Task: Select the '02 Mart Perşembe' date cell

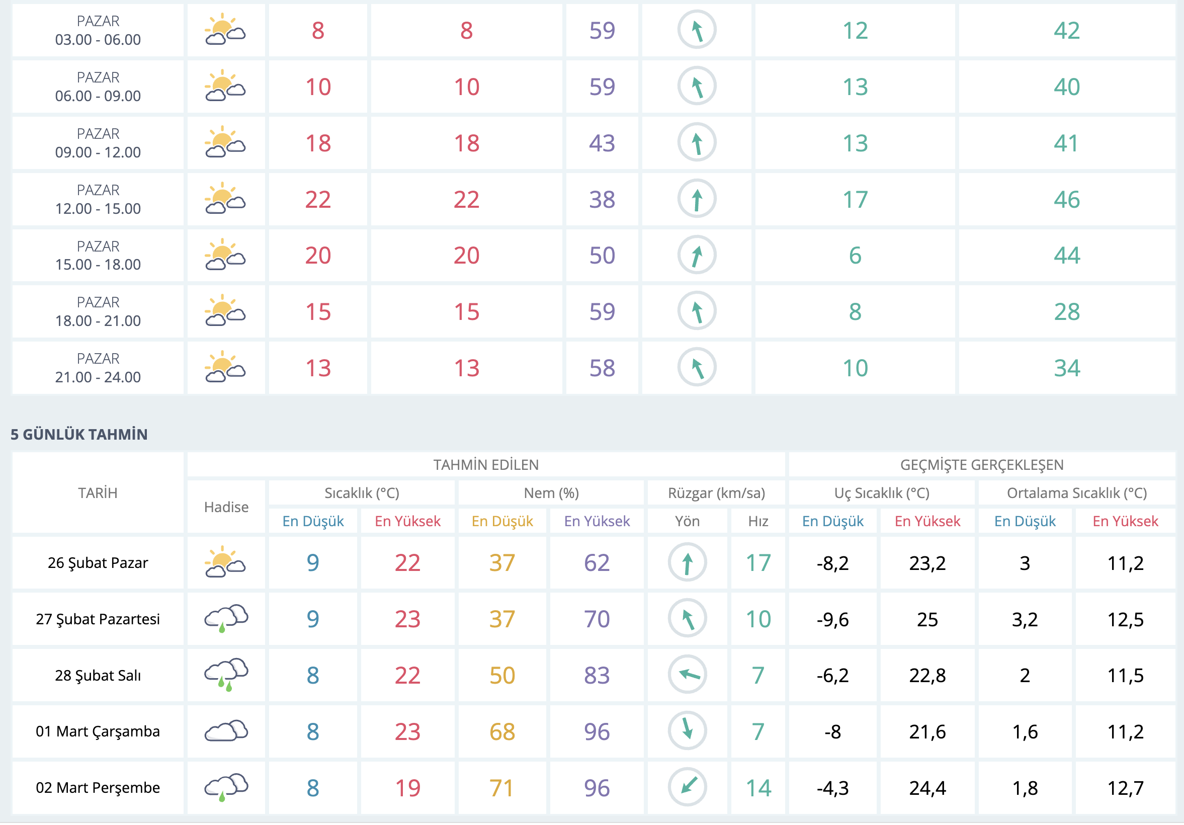Action: 98,787
